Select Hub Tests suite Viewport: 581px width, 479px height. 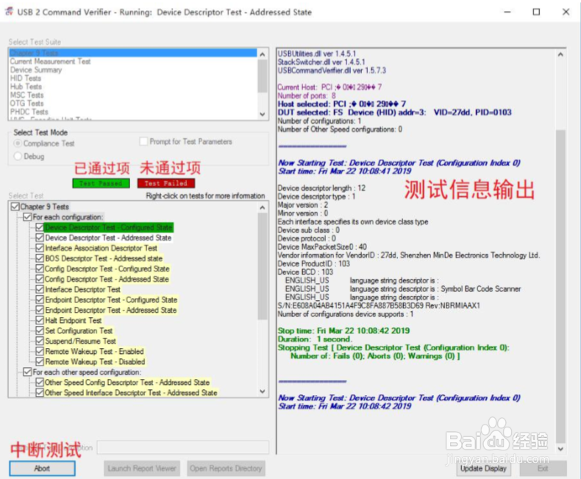point(26,87)
